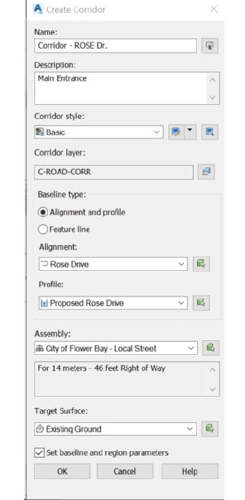Click into Description box containing Main Entrance

[121, 88]
